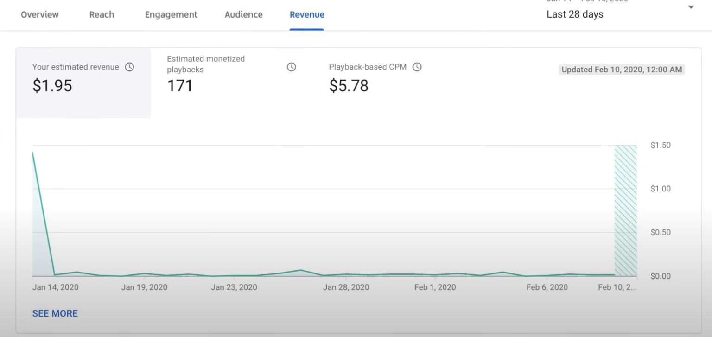View the Audience tab
The width and height of the screenshot is (712, 337).
click(243, 14)
